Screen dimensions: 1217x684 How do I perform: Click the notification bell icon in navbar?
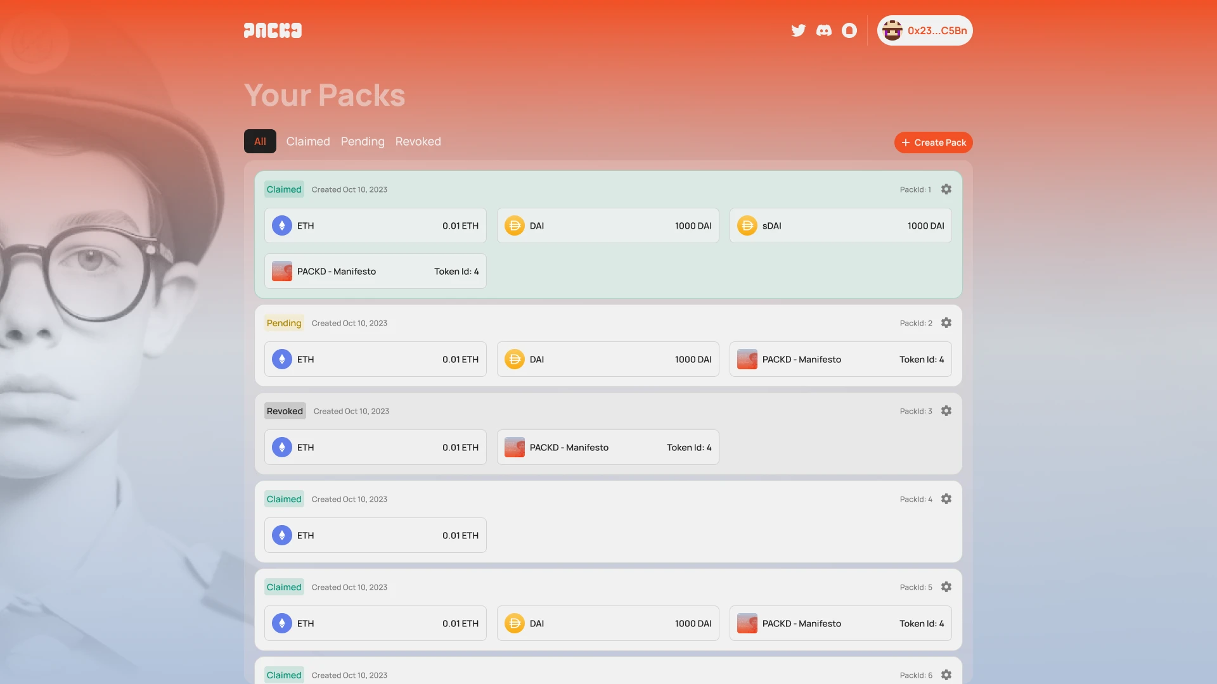click(x=849, y=29)
